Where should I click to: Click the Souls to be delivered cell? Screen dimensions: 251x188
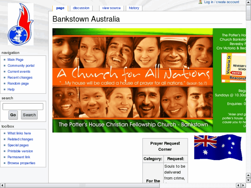tap(176, 173)
